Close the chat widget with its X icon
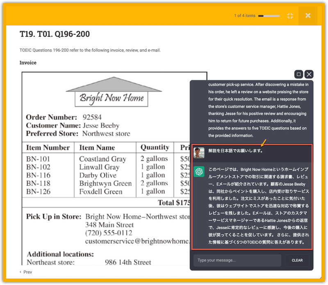Screen dimensions: 328x285 (x=309, y=74)
